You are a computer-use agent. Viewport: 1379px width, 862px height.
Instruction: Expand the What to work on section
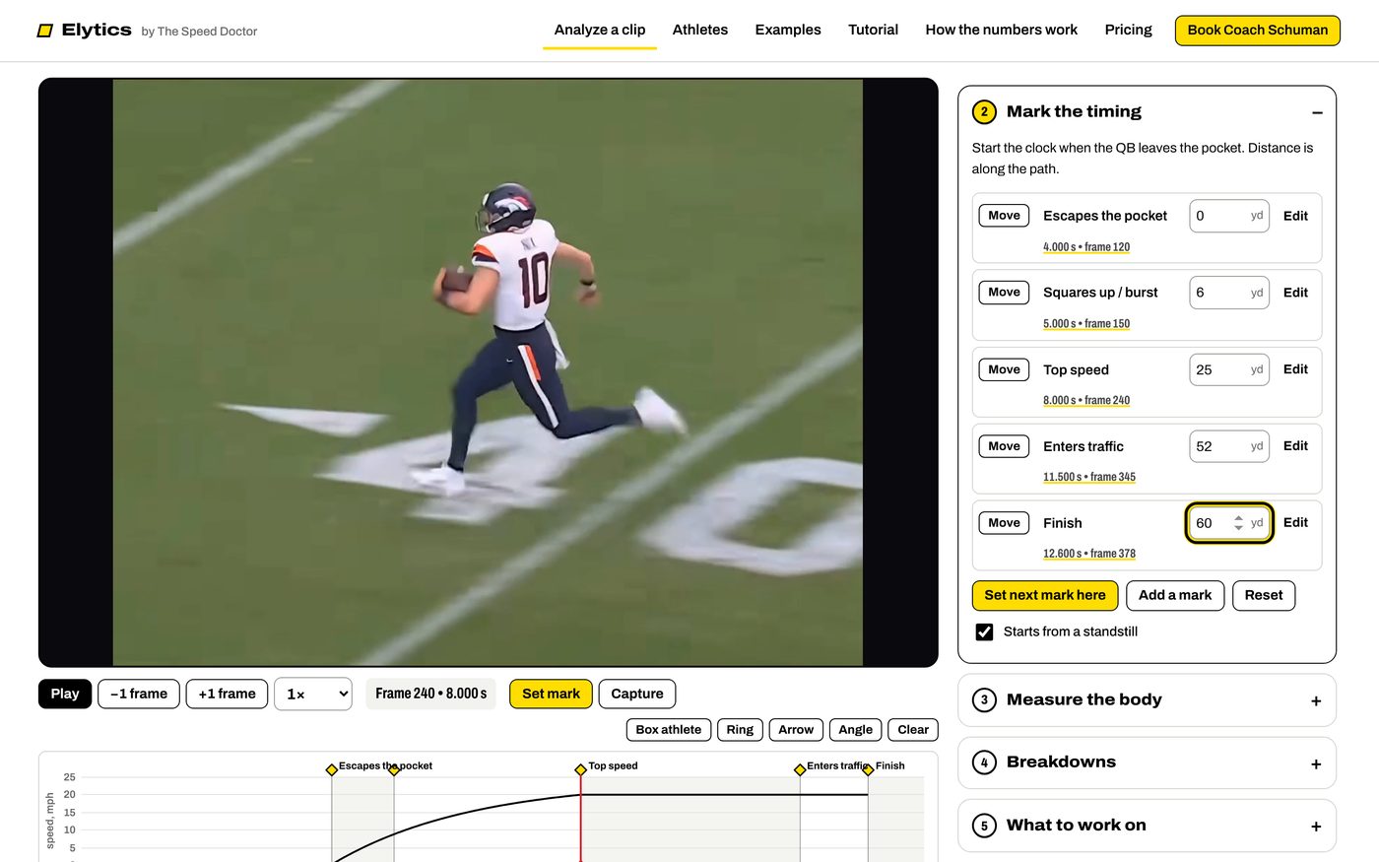(1147, 826)
